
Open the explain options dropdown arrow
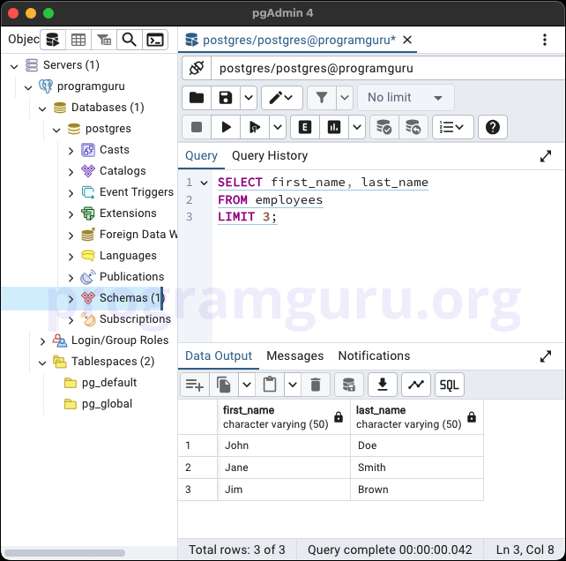point(357,127)
